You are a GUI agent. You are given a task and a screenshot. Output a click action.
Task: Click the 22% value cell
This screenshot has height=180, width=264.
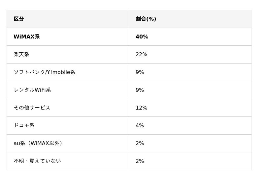(x=141, y=55)
